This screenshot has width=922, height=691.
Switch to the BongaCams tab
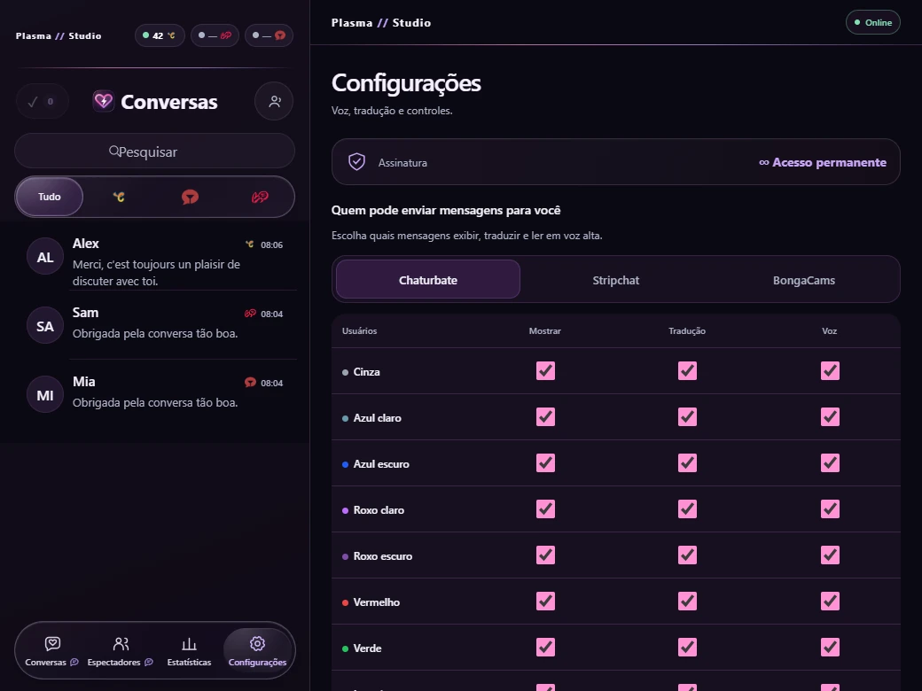coord(804,280)
